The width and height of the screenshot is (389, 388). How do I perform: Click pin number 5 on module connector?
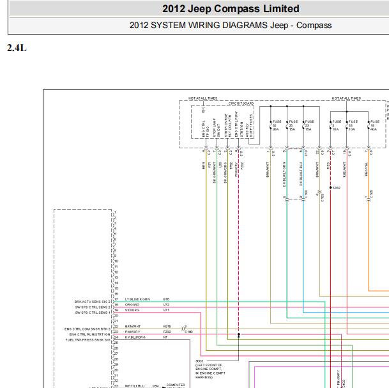(x=115, y=234)
